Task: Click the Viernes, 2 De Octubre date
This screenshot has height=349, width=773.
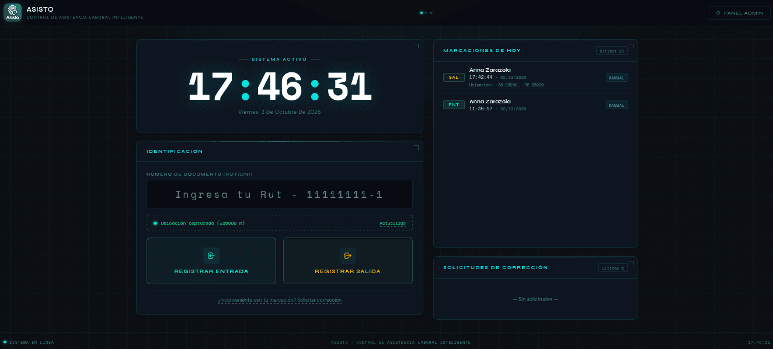Action: click(x=280, y=111)
